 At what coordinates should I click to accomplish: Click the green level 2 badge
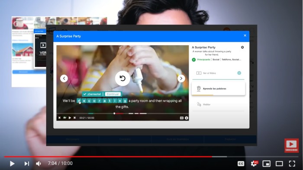[x=194, y=60]
